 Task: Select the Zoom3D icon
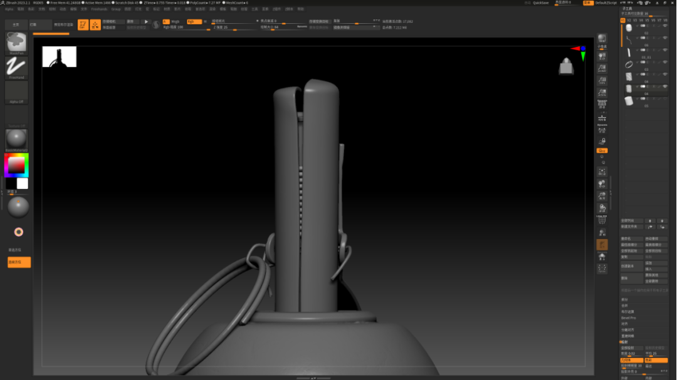[x=602, y=196]
